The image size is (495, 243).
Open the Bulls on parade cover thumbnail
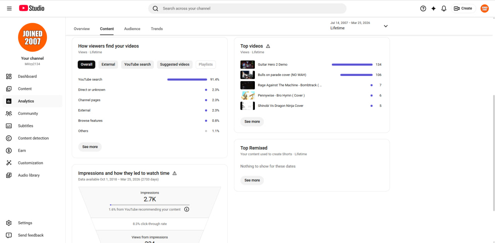pos(247,75)
